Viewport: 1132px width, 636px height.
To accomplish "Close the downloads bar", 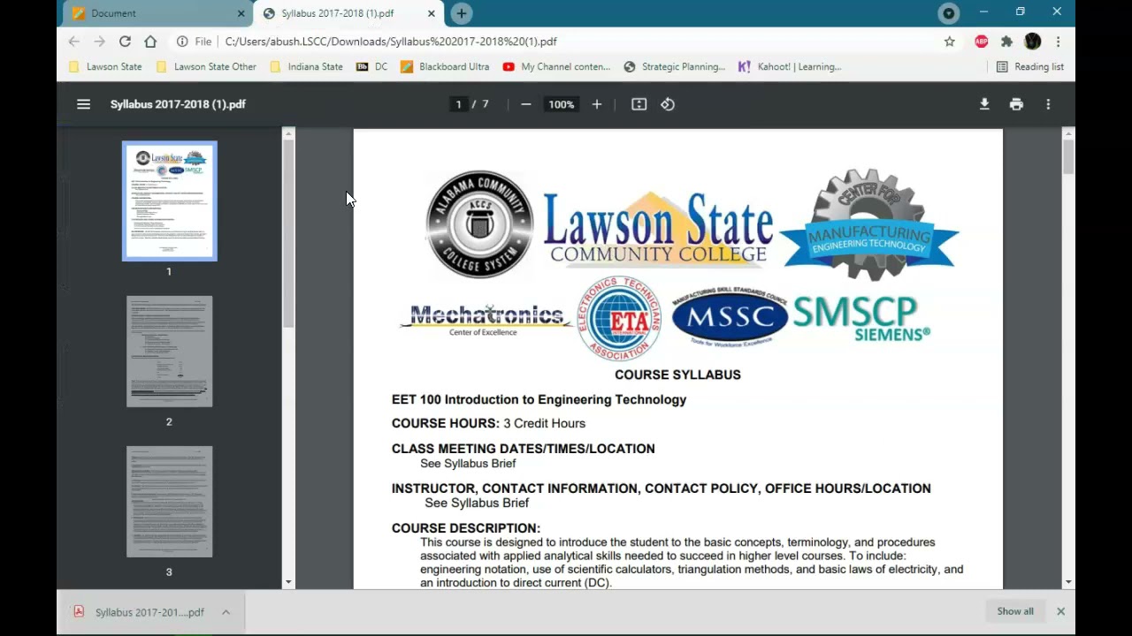I will click(x=1060, y=611).
